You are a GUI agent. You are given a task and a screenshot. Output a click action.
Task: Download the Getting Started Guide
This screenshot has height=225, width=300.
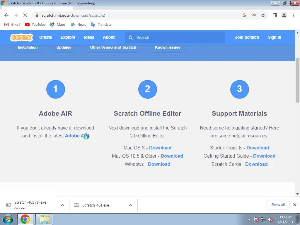(x=264, y=156)
